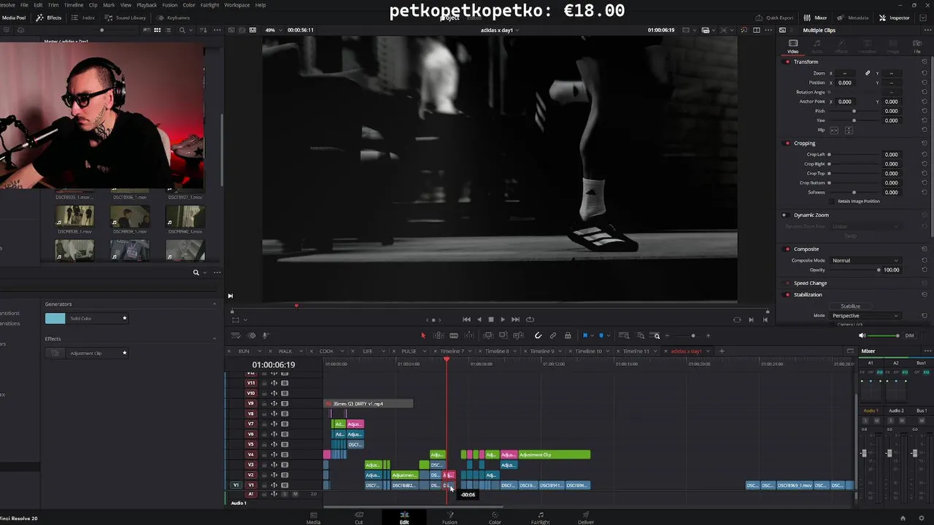Open the Playback menu
This screenshot has width=934, height=525.
pyautogui.click(x=147, y=5)
